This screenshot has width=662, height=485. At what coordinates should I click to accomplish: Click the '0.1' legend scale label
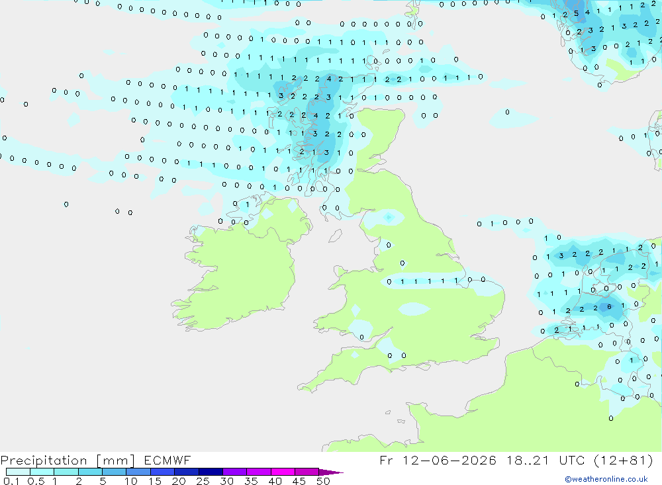point(11,481)
